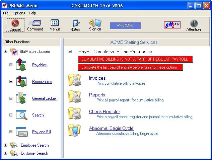Click the SM2xp logo icon
Screen dimensions: 212x160
click(x=172, y=25)
